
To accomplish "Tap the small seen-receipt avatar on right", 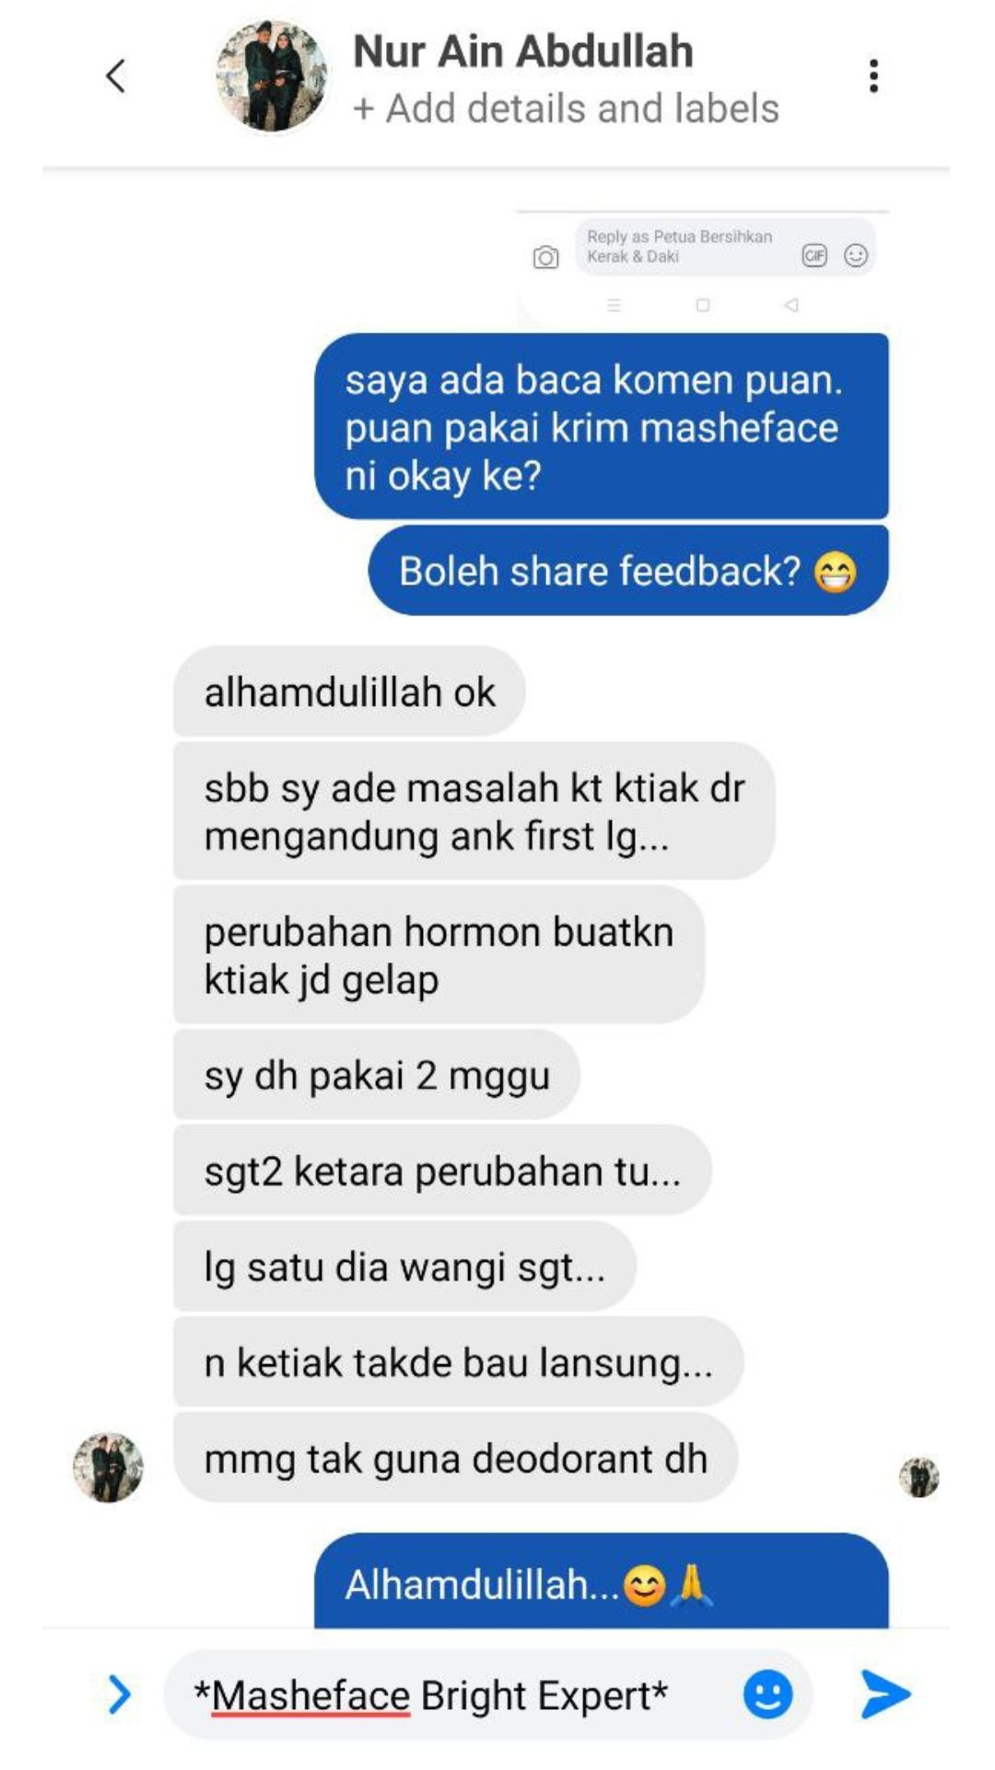I will pyautogui.click(x=919, y=1477).
